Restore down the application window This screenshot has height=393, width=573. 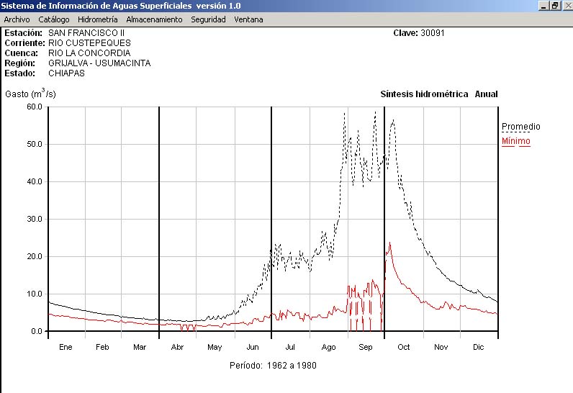(x=554, y=6)
